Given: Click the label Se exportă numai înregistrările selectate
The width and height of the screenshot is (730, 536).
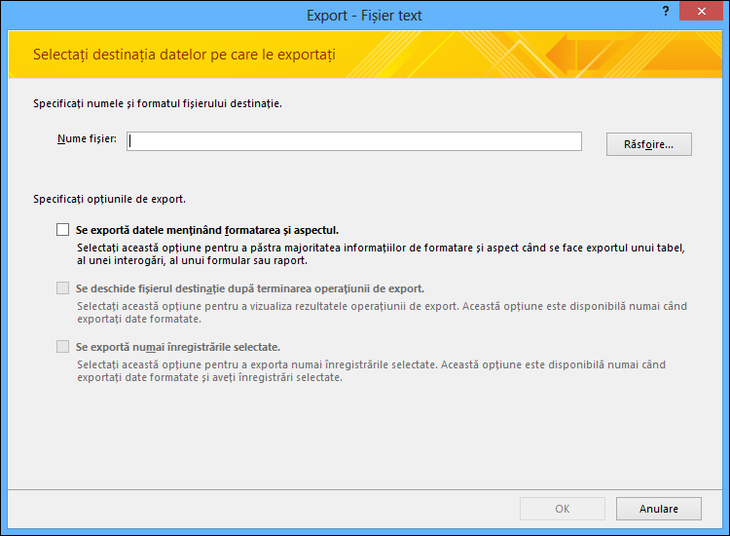Looking at the screenshot, I should coord(178,347).
